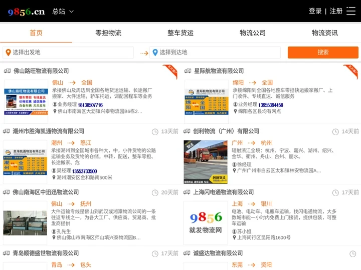Click truck icon beside 上海闪电通物流有限公司

[187, 192]
